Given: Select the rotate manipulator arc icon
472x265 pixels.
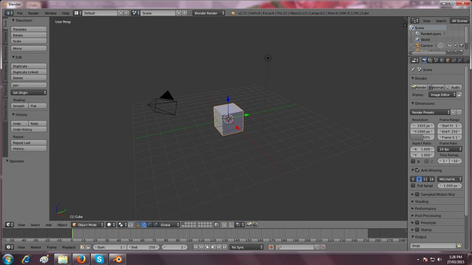Looking at the screenshot, I should (150, 225).
